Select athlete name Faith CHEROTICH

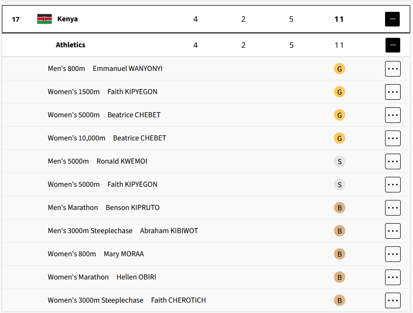click(x=178, y=300)
